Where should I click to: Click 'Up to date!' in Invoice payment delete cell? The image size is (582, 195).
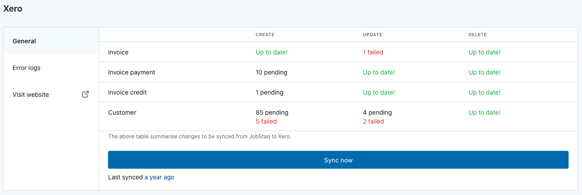coord(485,72)
